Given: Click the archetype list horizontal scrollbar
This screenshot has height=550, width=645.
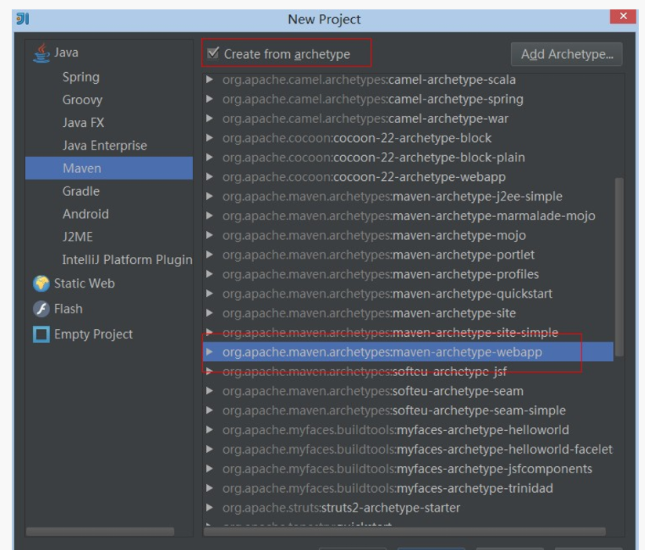Looking at the screenshot, I should point(404,531).
